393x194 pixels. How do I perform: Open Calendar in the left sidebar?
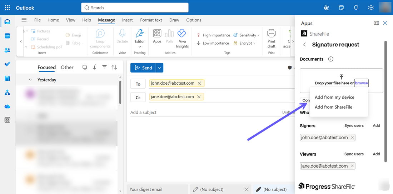8,36
